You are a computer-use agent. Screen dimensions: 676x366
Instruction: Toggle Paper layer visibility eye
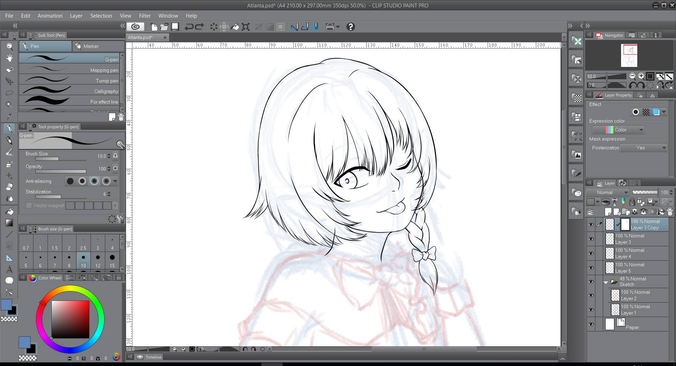[591, 324]
